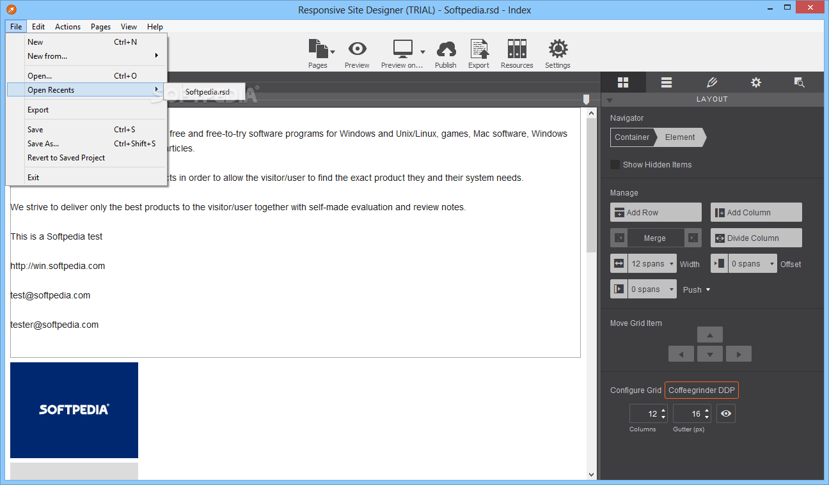The image size is (829, 485).
Task: Select Open Recents menu entry
Action: [85, 89]
